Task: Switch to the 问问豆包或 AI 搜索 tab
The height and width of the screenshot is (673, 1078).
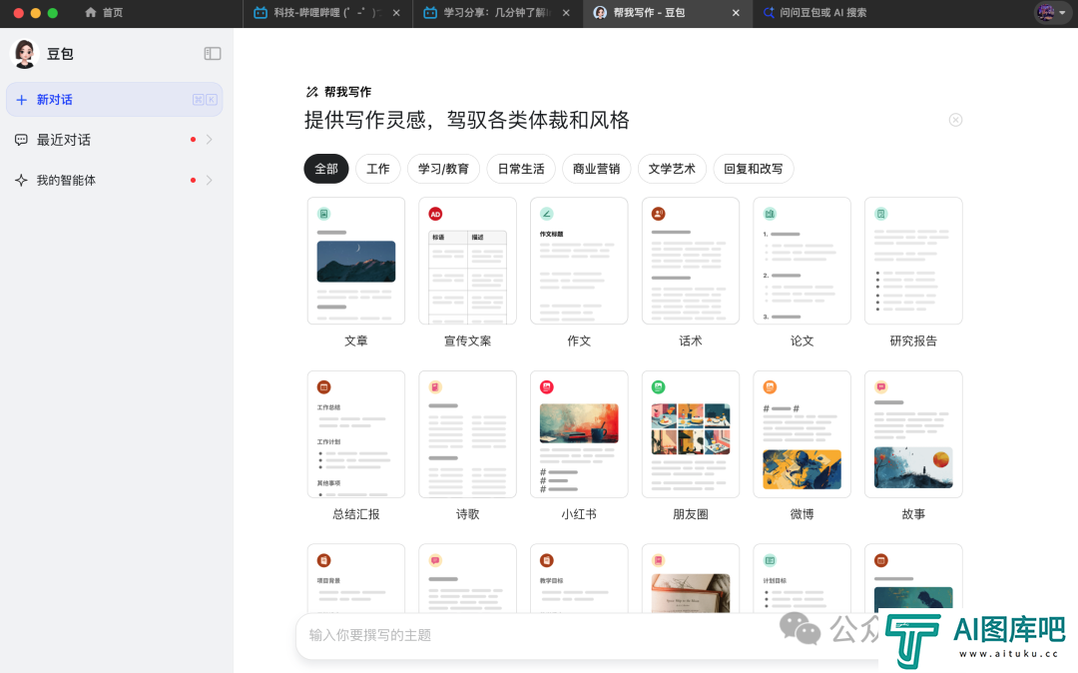Action: [815, 12]
